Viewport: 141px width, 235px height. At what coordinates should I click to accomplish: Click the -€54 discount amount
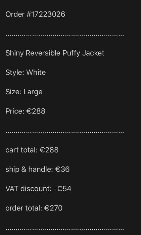(62, 189)
